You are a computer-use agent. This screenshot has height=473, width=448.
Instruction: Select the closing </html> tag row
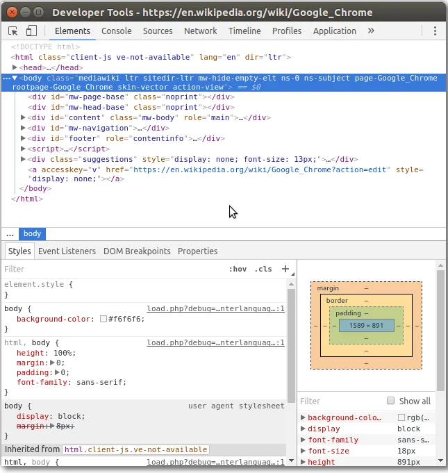pos(27,199)
